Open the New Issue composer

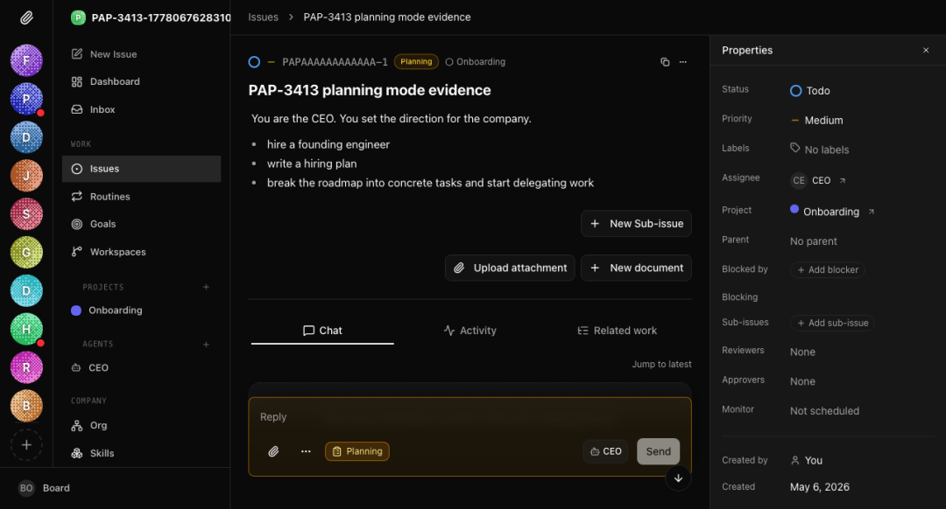click(103, 54)
